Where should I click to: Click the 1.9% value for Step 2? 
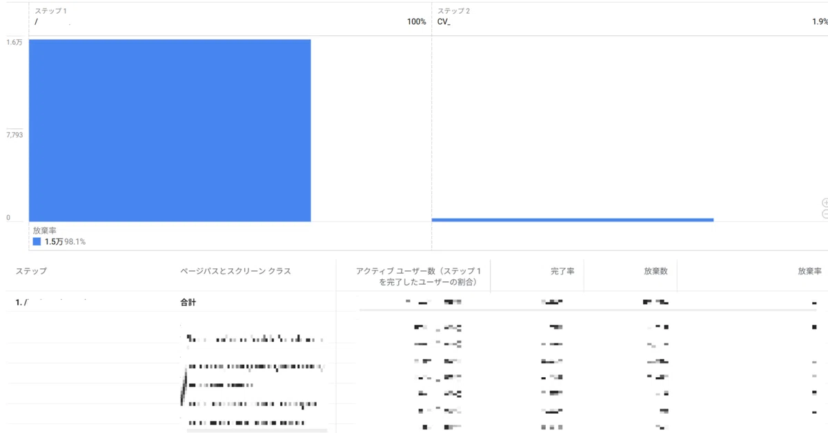820,22
